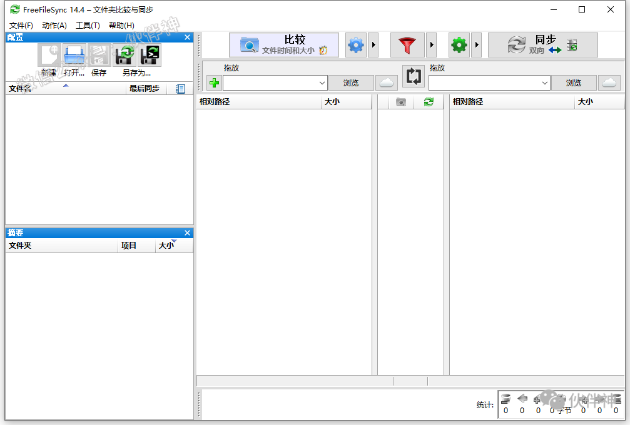Start synchronization with the 同步 button
The image size is (630, 425).
543,45
